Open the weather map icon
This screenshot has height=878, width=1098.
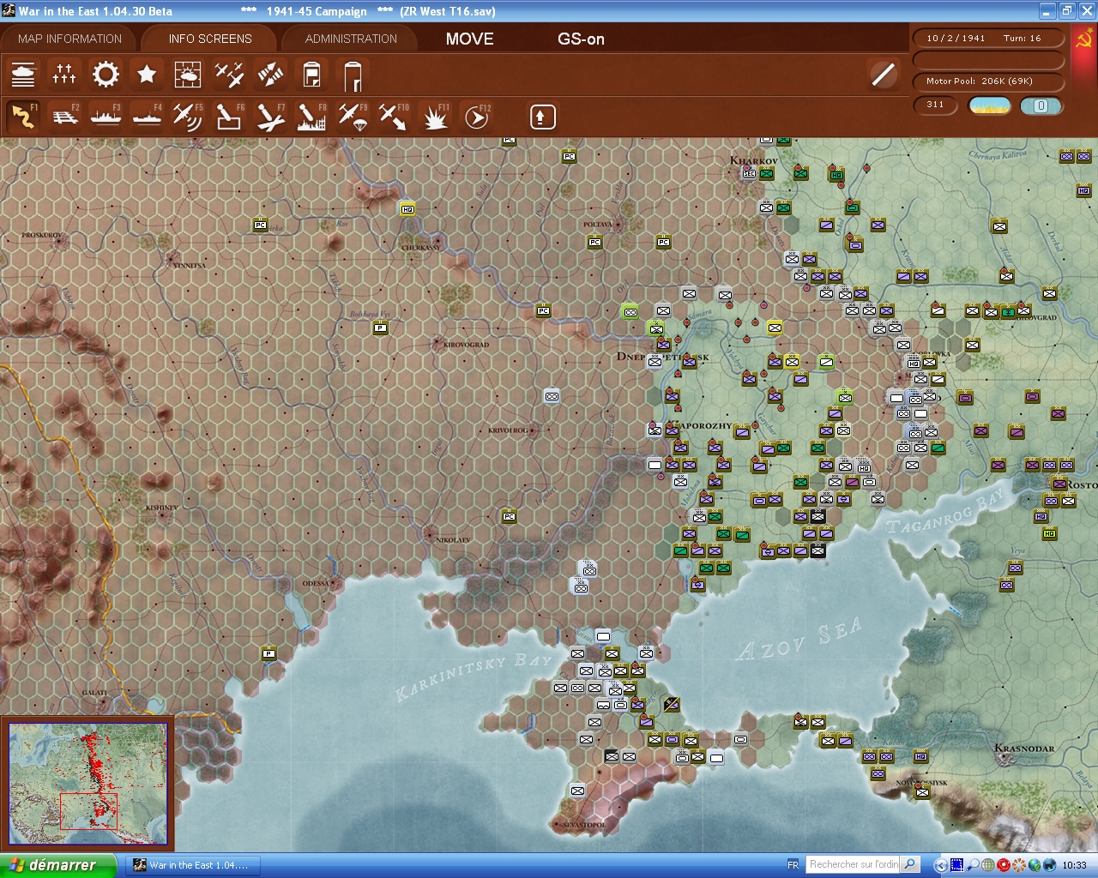[188, 75]
